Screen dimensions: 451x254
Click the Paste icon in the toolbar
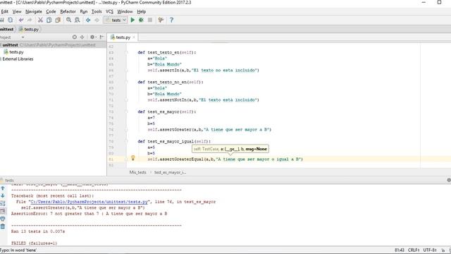tap(58, 20)
